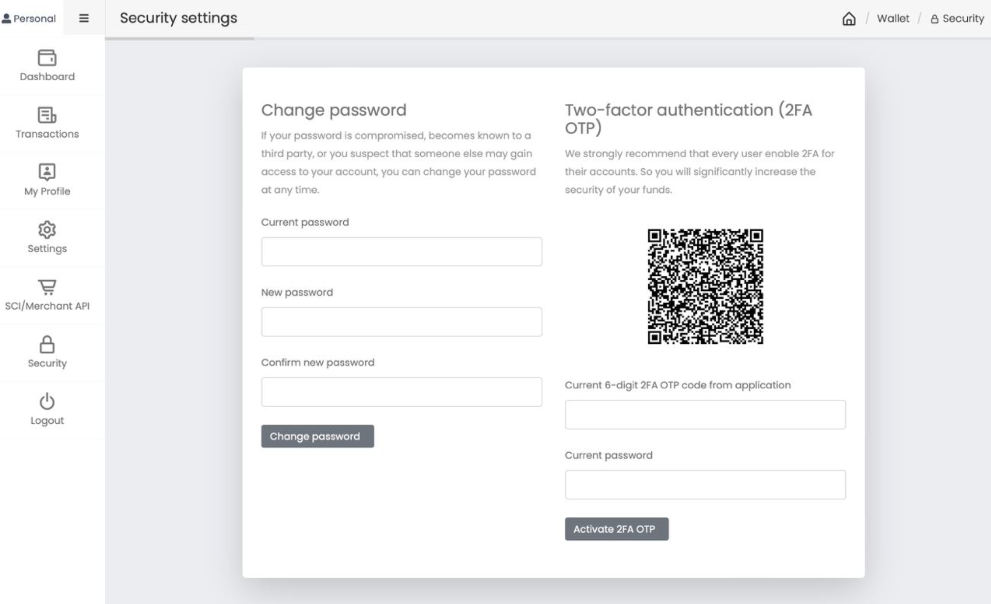Open the Security breadcrumb link

tap(957, 18)
